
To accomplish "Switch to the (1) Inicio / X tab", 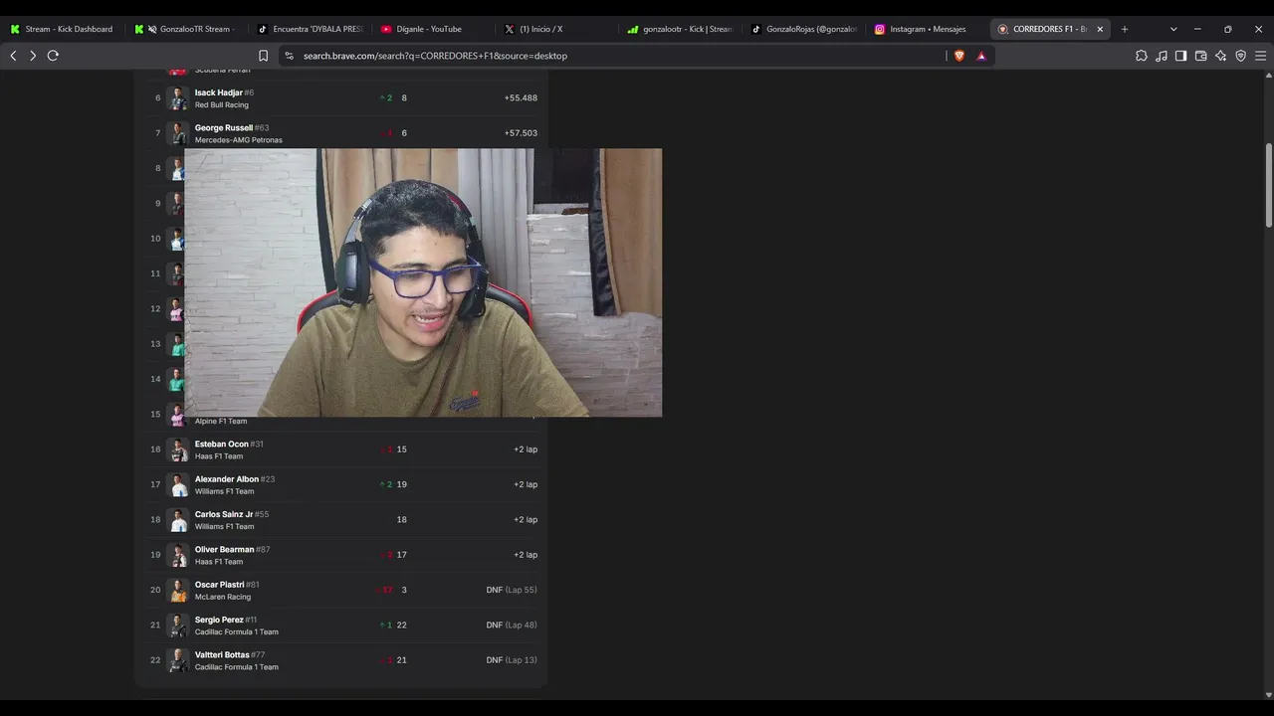I will point(557,29).
